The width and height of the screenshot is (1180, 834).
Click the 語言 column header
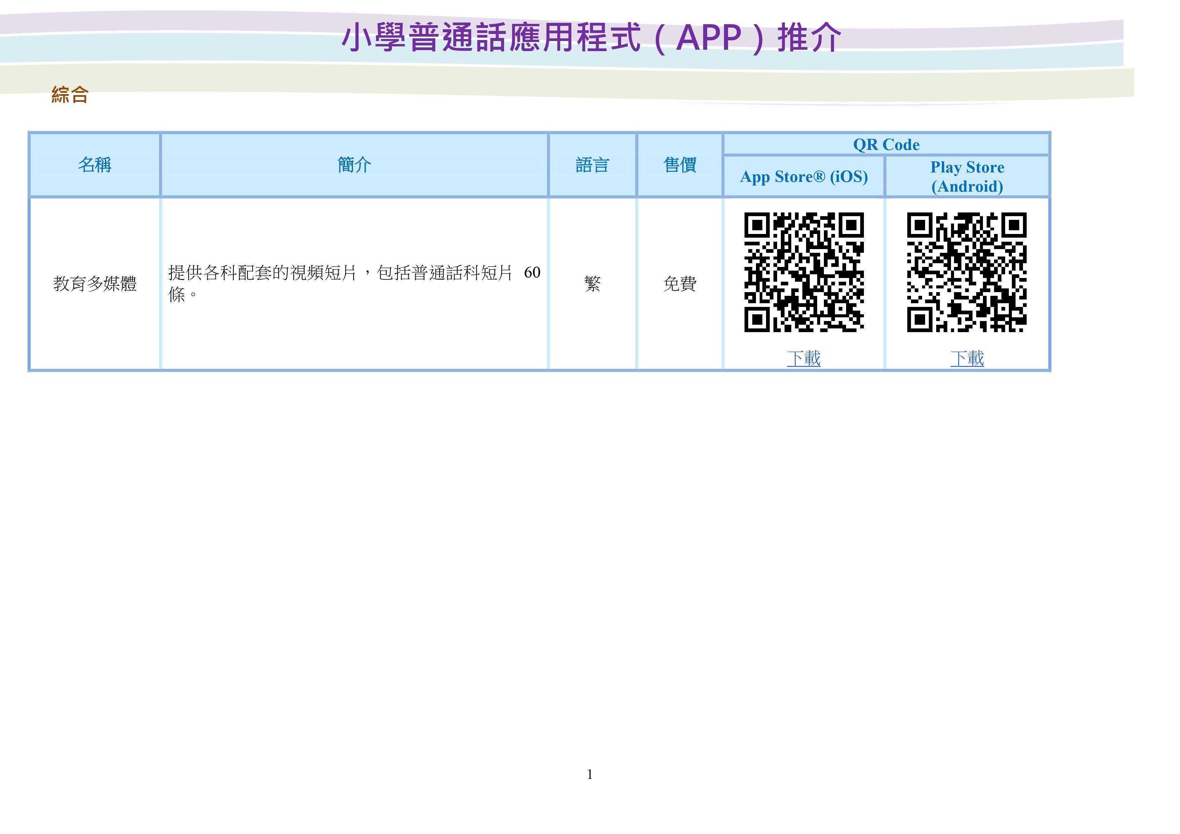593,165
